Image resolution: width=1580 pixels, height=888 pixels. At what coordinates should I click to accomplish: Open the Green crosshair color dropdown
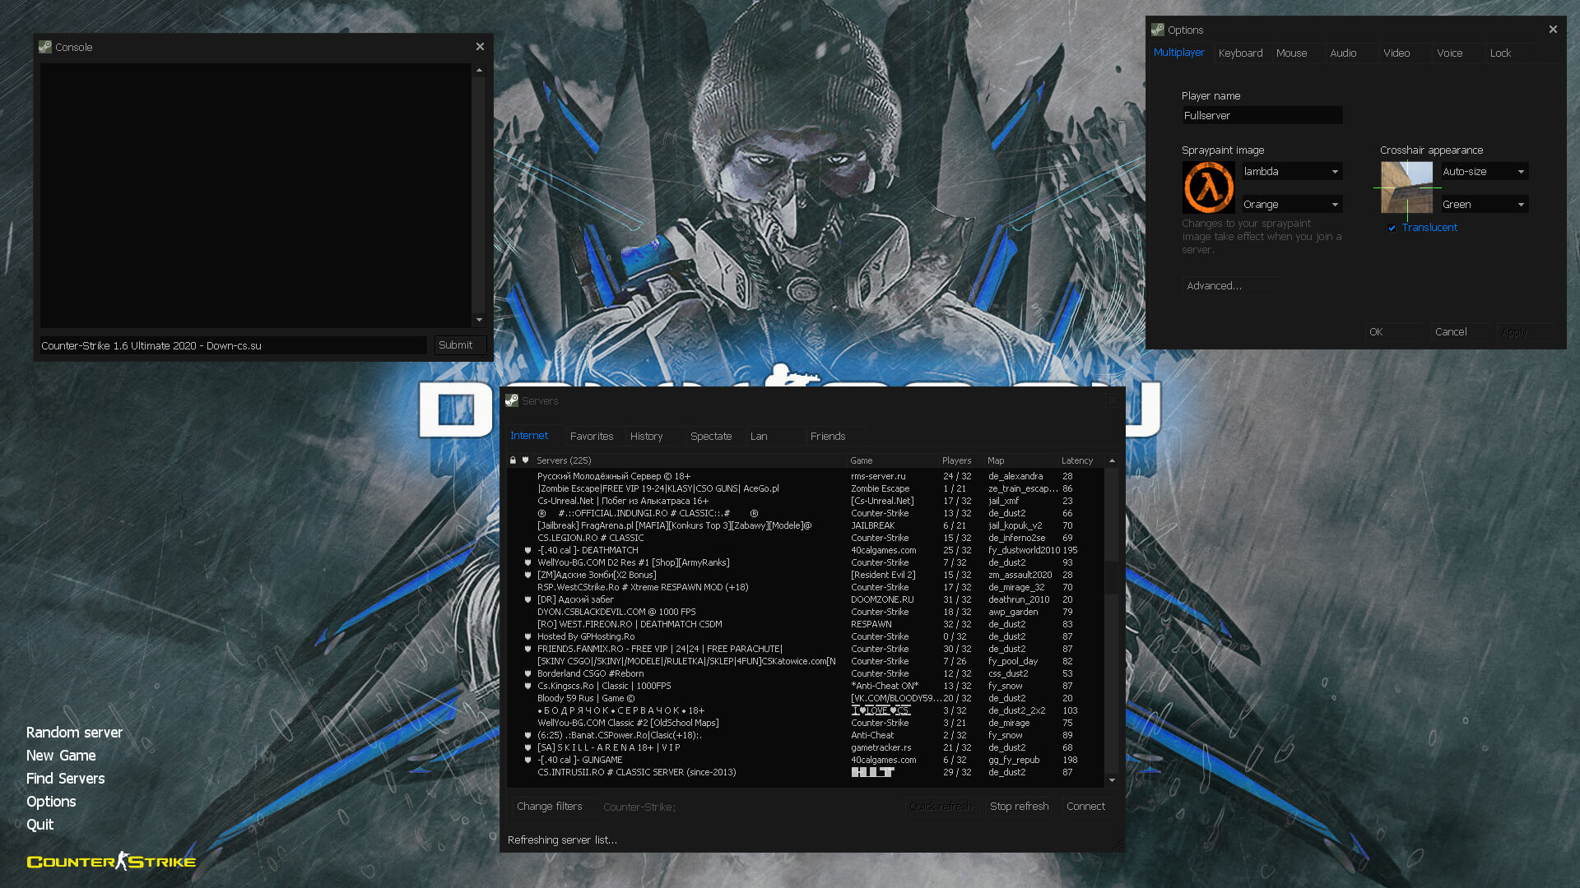(1485, 204)
